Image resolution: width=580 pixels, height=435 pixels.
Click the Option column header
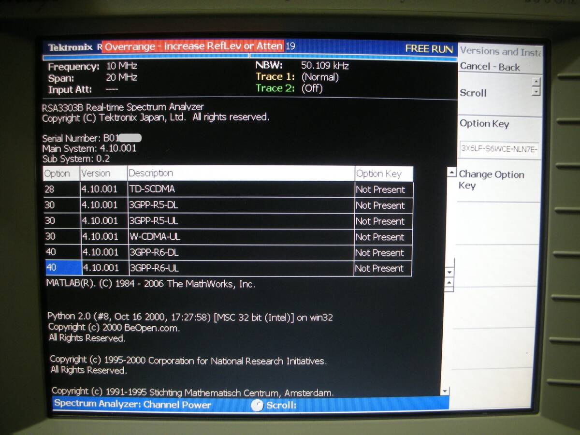tap(61, 173)
